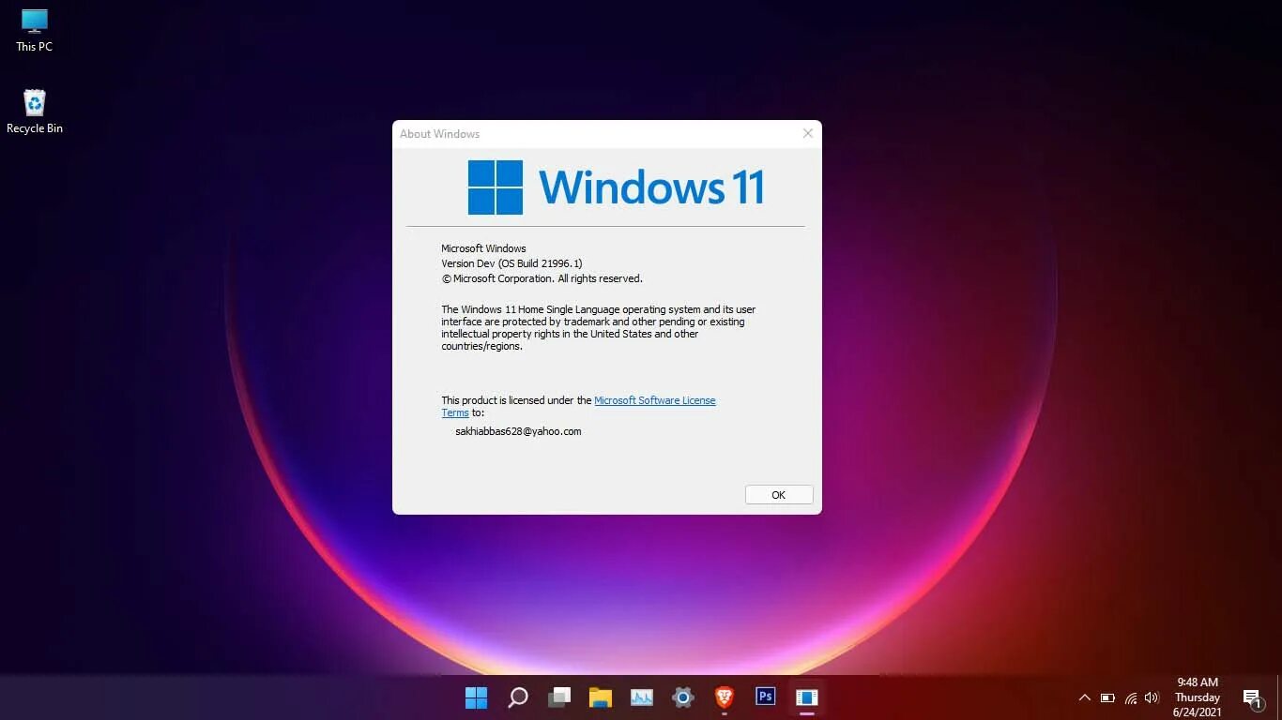Open the volume speaker tray icon
Viewport: 1282px width, 720px height.
coord(1152,697)
